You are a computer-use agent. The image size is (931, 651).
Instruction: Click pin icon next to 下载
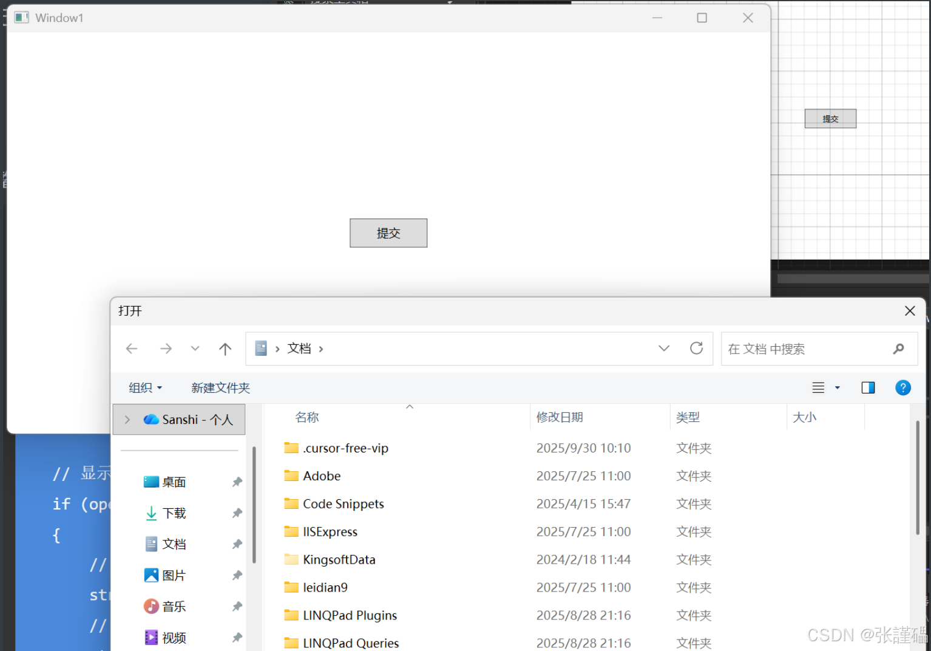(237, 513)
